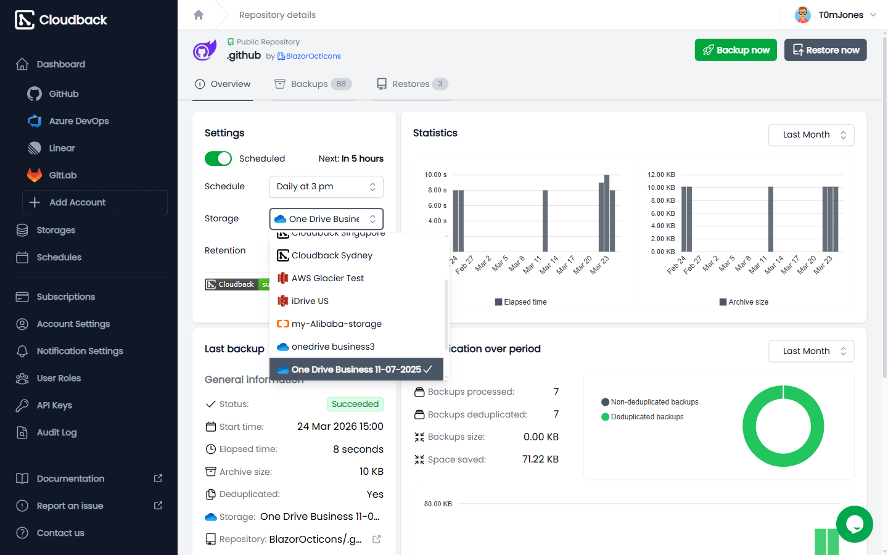
Task: Open Statistics Last Month period dropdown
Action: (812, 135)
